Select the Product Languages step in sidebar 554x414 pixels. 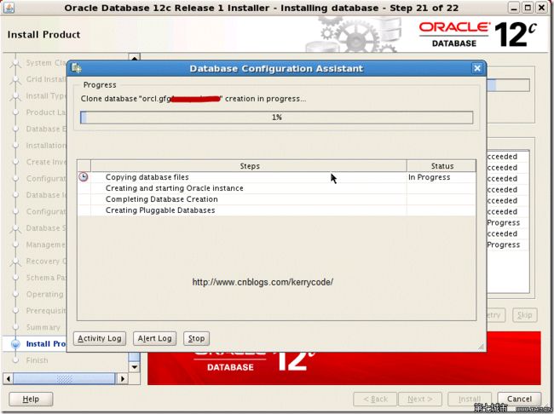point(46,112)
